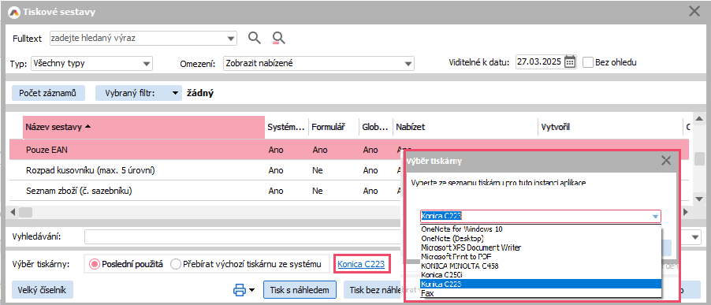Choose KONICA MINOLTA C458 printer
Screen dimensions: 711x305
[541, 266]
